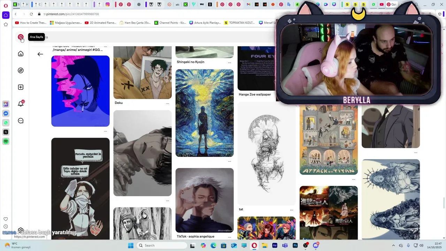This screenshot has height=251, width=446.
Task: Open 'How to Create Thes...' bookmark
Action: [x=31, y=23]
